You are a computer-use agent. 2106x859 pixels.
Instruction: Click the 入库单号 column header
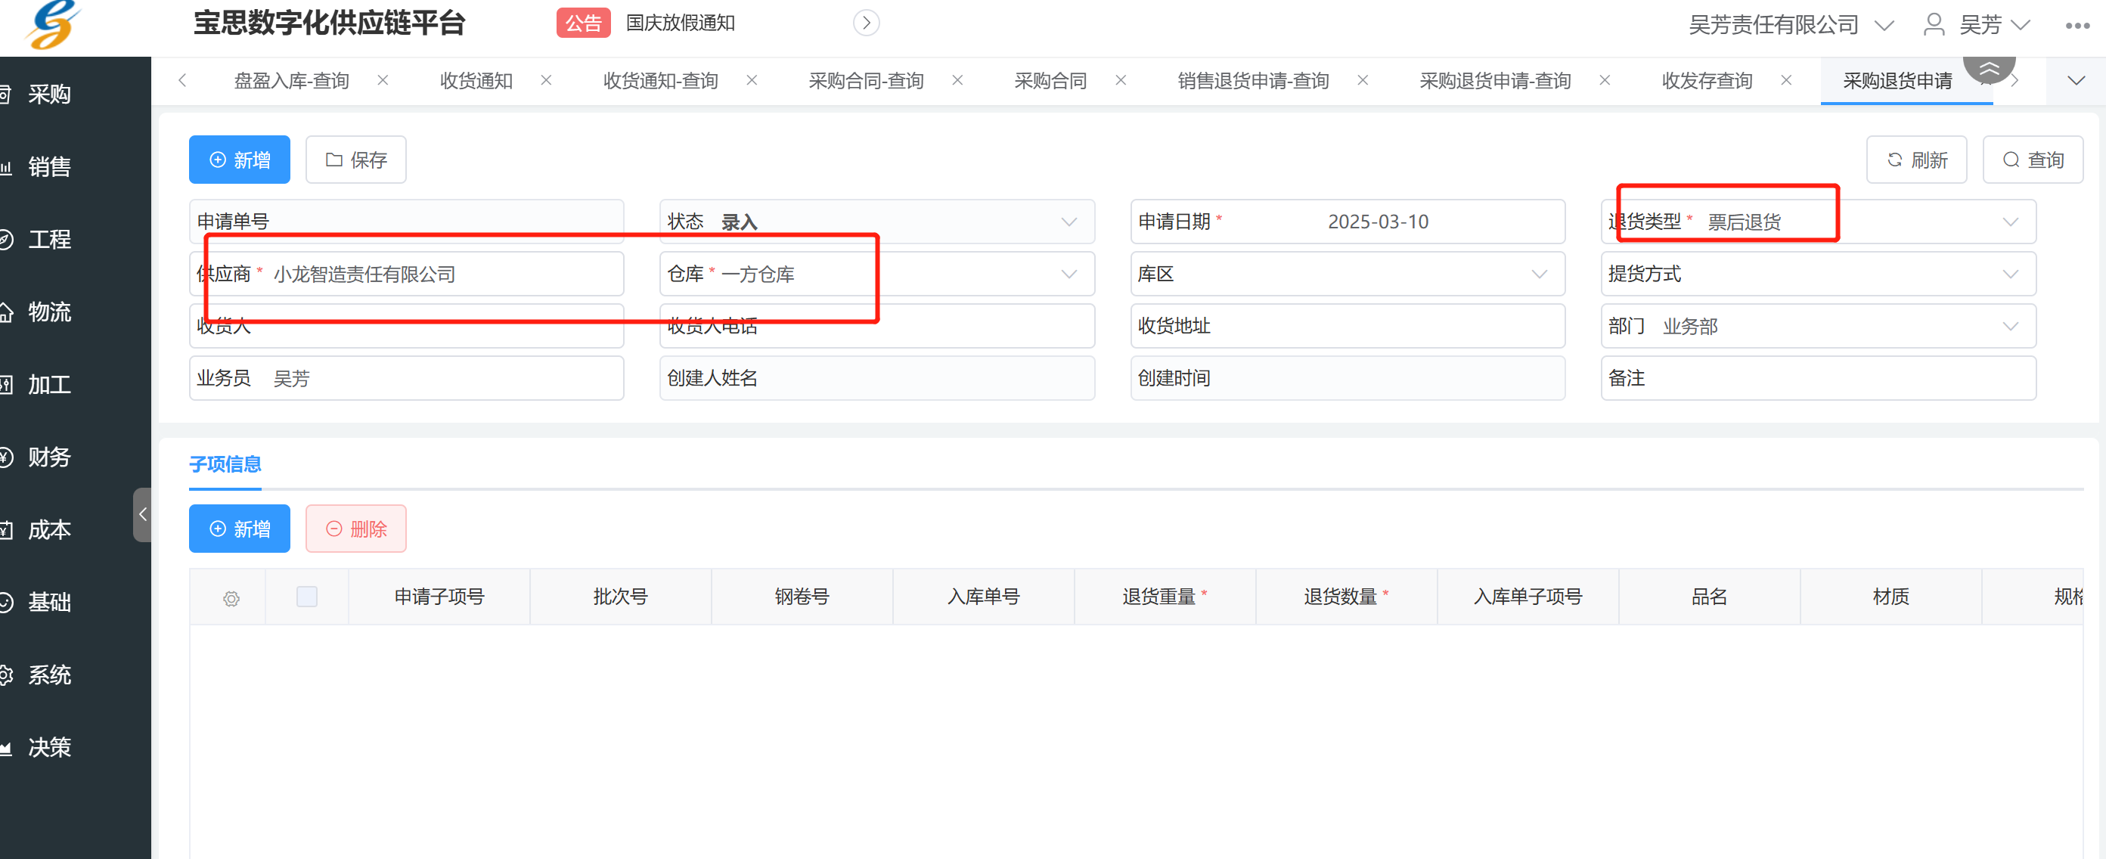tap(984, 597)
